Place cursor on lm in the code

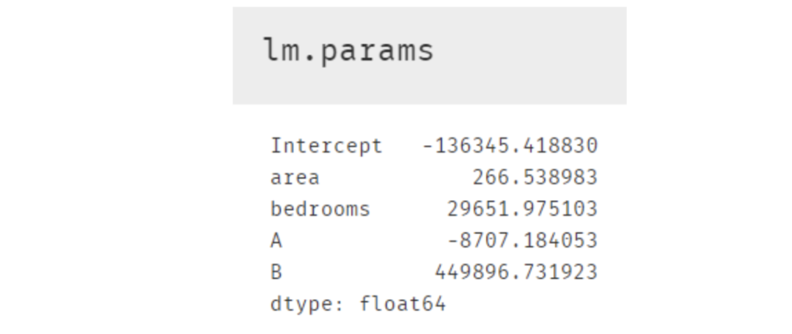278,51
